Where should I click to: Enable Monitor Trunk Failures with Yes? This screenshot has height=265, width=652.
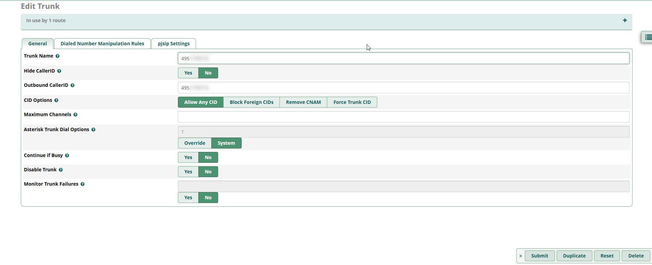(x=188, y=198)
